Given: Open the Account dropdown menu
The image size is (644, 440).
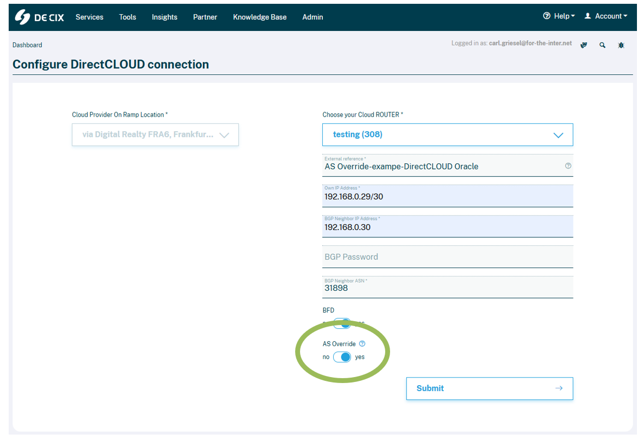Looking at the screenshot, I should click(x=606, y=16).
